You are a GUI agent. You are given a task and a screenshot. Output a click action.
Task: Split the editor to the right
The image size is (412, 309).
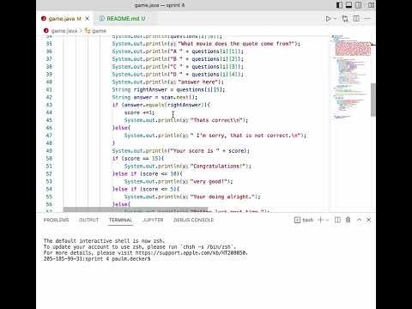[356, 19]
